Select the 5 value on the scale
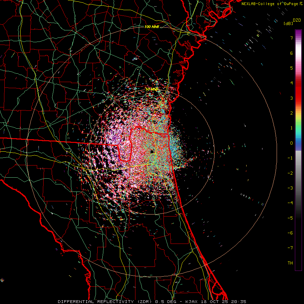304x304 pixels. (x=292, y=68)
